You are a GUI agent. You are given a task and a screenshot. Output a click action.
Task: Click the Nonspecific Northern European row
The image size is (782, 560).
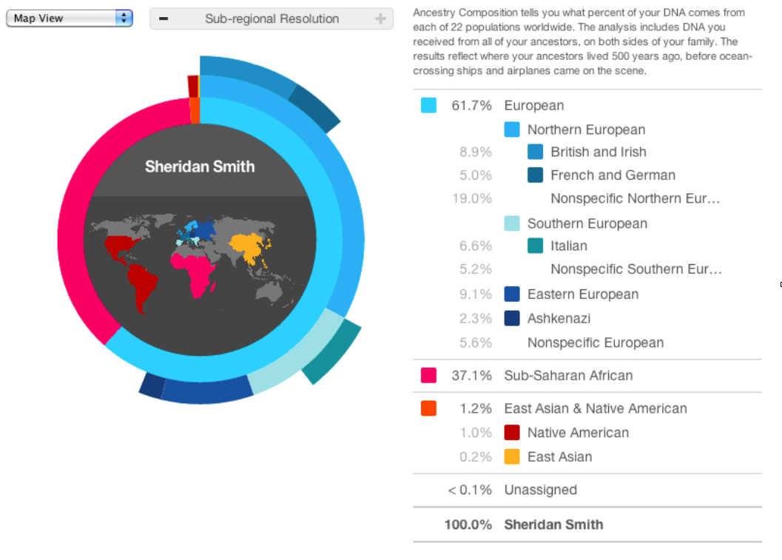point(635,199)
